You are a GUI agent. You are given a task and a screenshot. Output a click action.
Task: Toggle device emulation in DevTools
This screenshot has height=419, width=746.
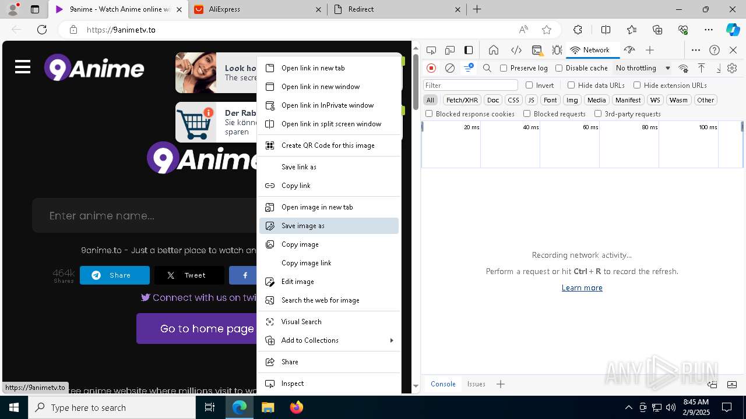click(x=450, y=50)
